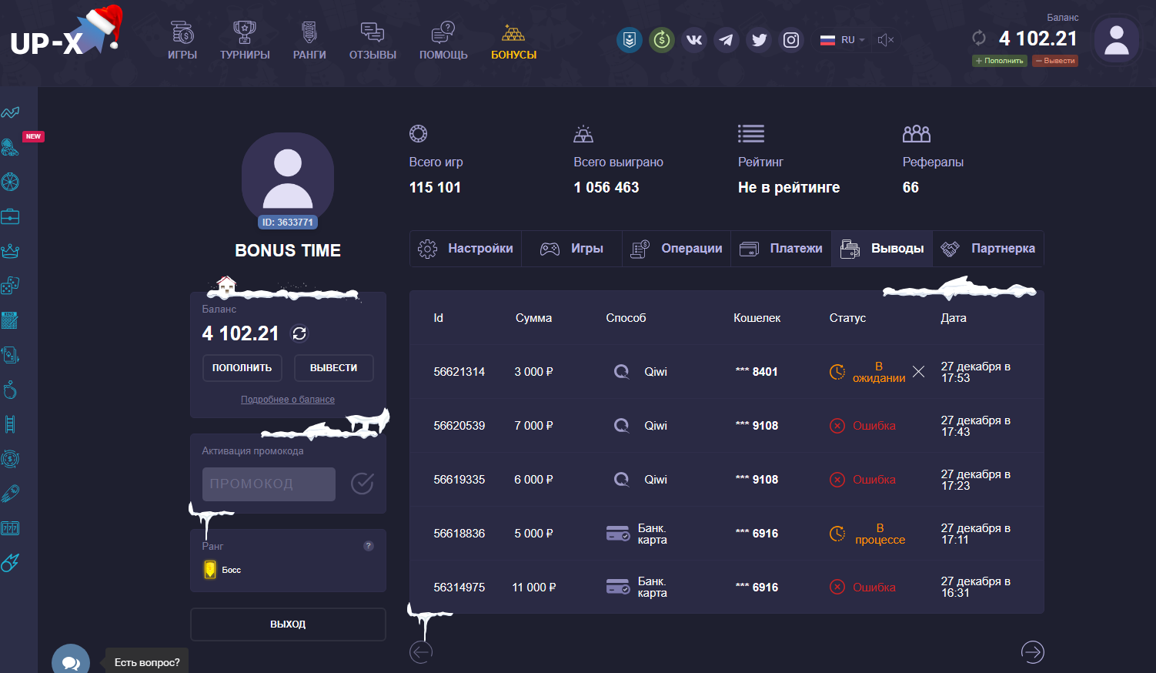Click the Босс rank badge
Screen dimensions: 1156x673
[222, 570]
